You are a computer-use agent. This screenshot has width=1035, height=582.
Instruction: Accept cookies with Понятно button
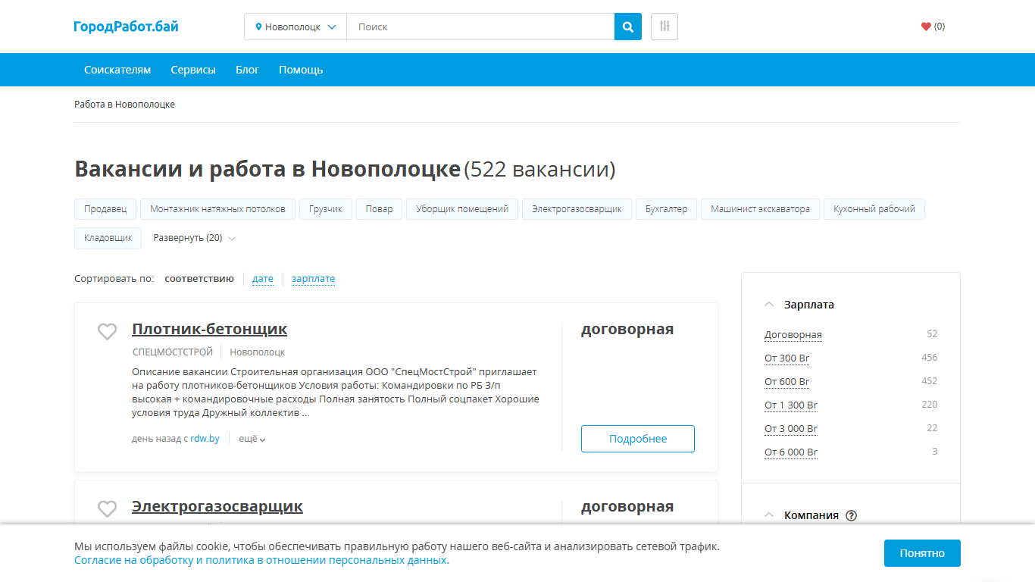[x=922, y=553]
